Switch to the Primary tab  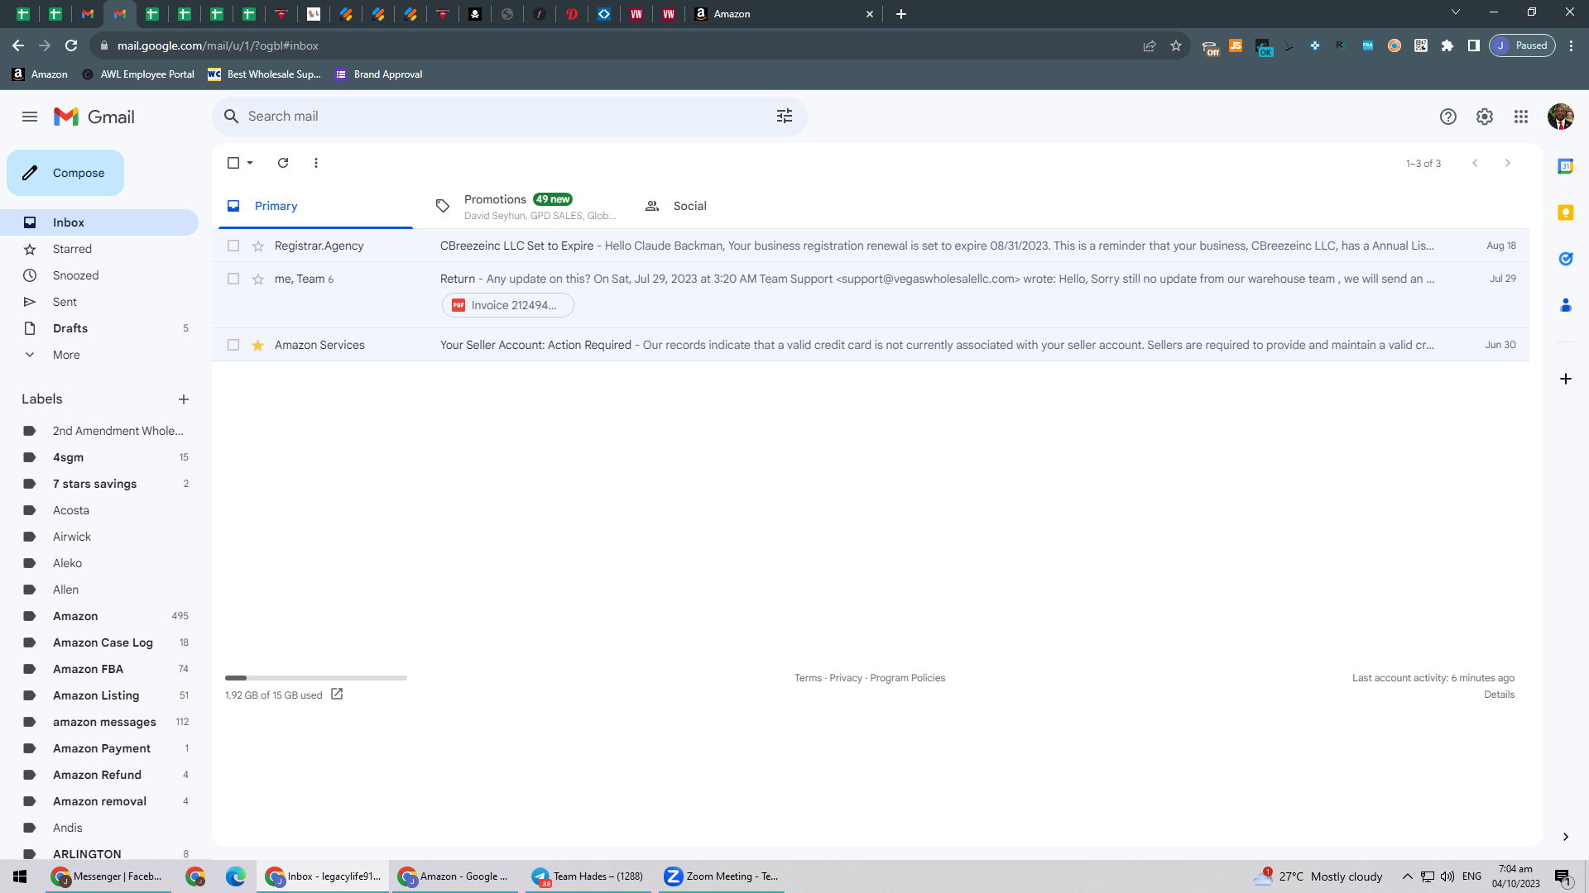pyautogui.click(x=315, y=206)
